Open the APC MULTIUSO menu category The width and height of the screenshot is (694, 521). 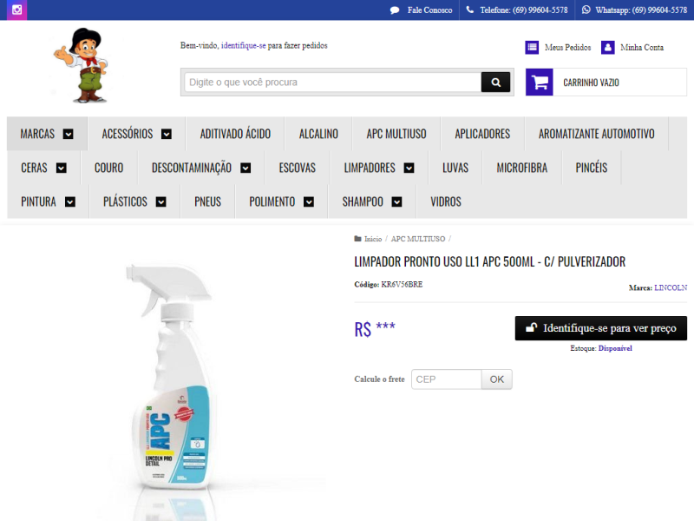click(396, 134)
